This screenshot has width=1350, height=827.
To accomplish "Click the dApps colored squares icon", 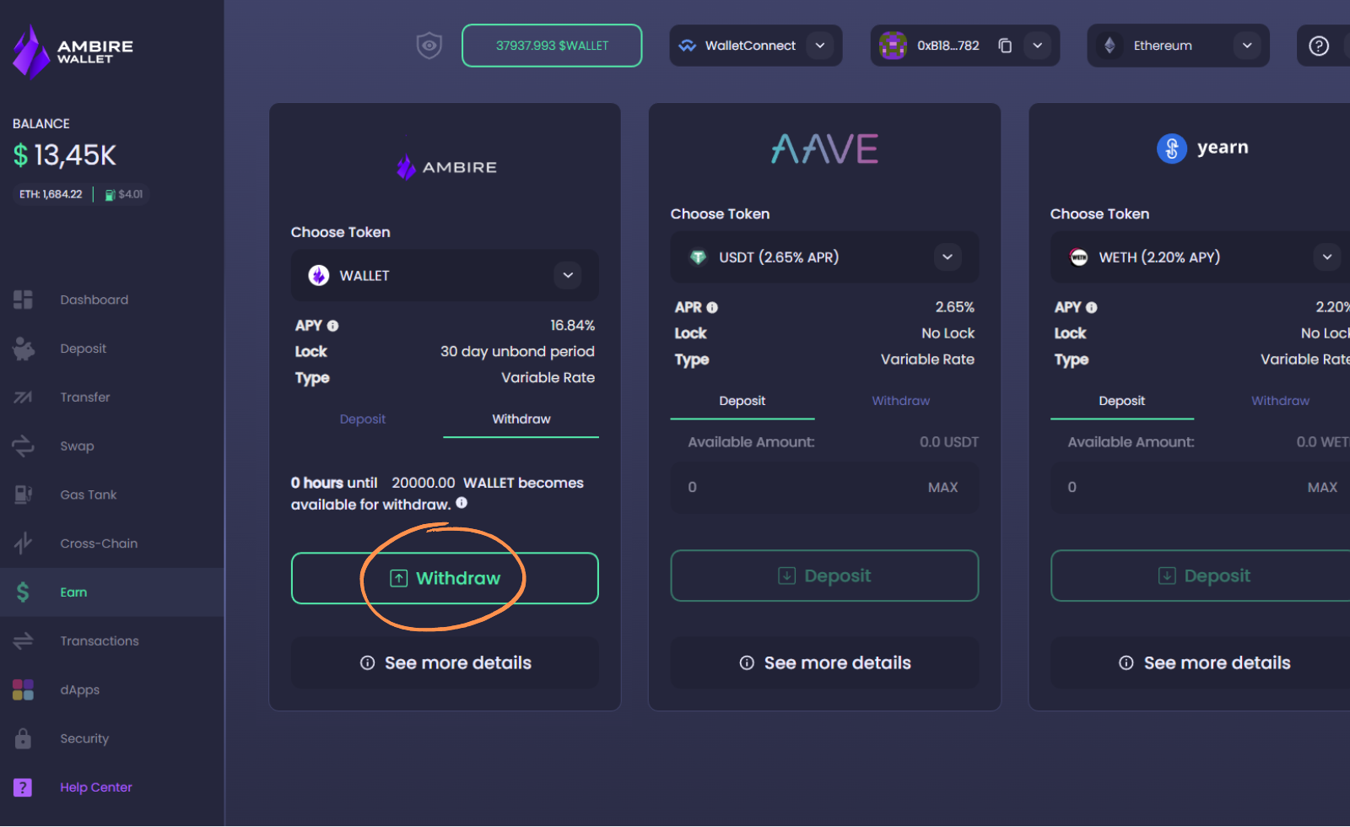I will [x=23, y=689].
